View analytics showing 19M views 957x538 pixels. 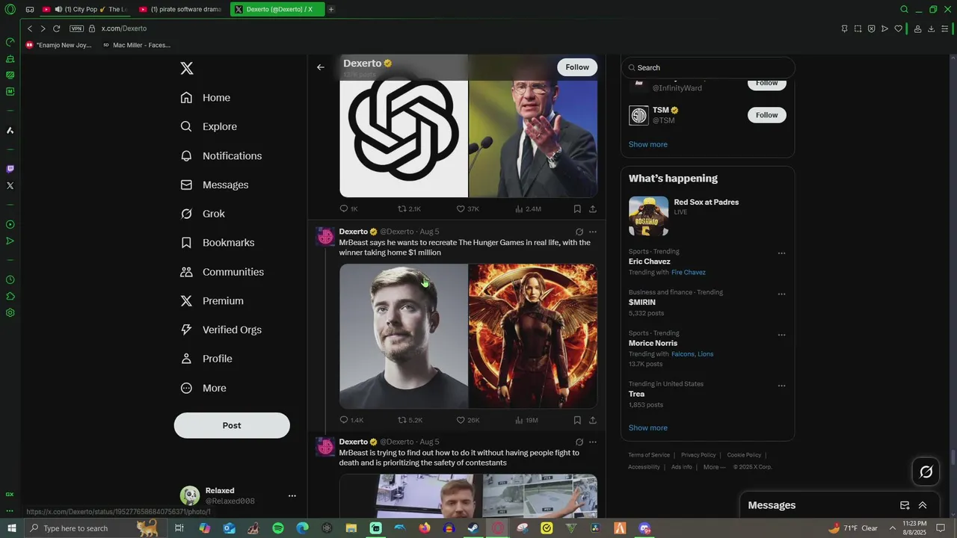click(527, 420)
